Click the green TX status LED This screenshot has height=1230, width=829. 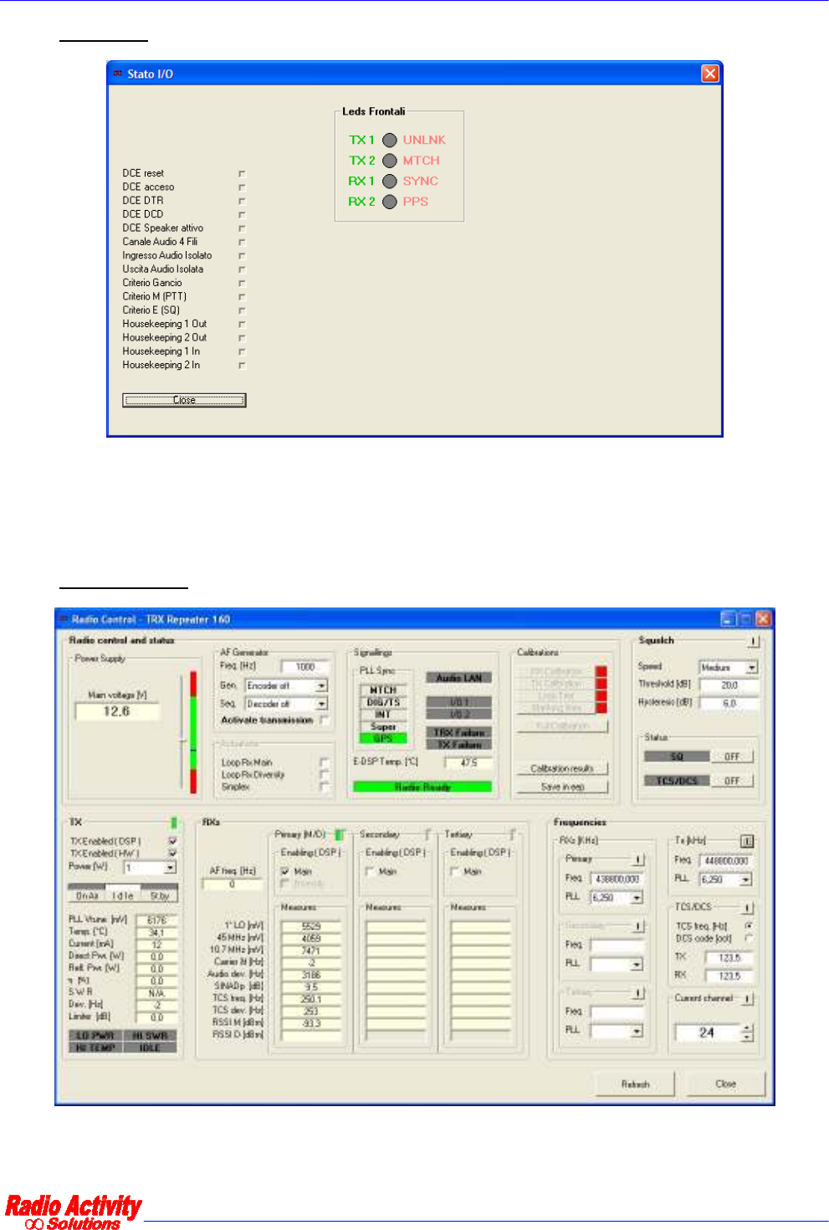click(x=174, y=823)
